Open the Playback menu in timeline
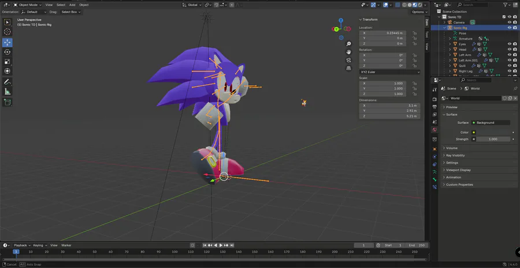This screenshot has width=520, height=268. coord(21,245)
